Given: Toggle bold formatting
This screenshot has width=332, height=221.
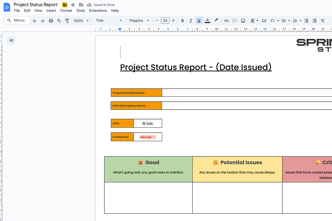Looking at the screenshot, I should tap(182, 21).
